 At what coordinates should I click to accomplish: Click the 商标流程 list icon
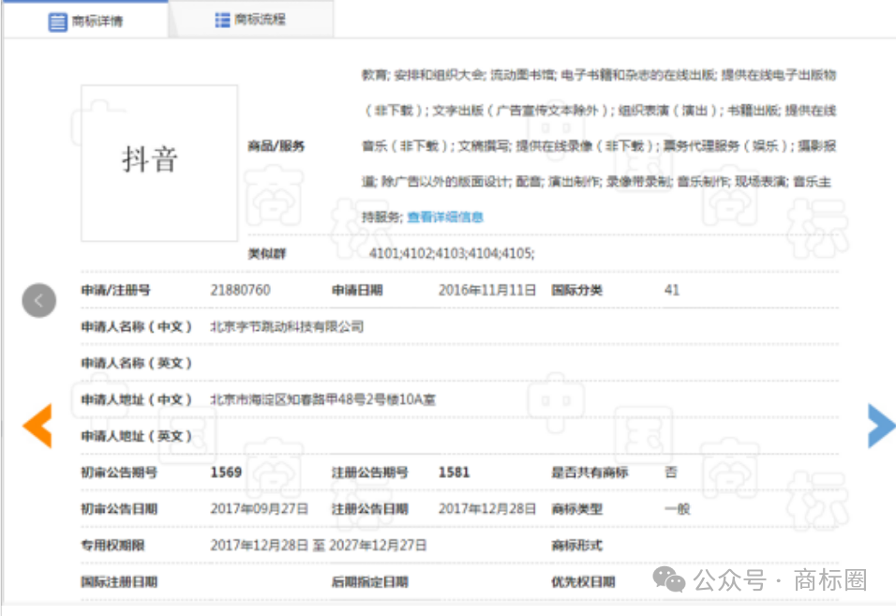[x=222, y=20]
